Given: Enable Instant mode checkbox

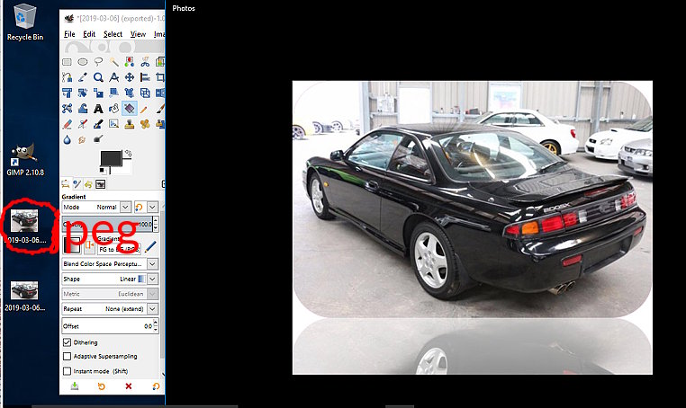Looking at the screenshot, I should coord(67,371).
